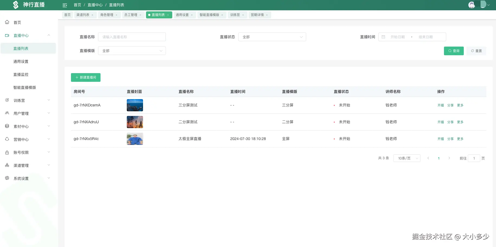Expand the 营销中心 sidebar menu
This screenshot has width=496, height=247.
[x=49, y=139]
